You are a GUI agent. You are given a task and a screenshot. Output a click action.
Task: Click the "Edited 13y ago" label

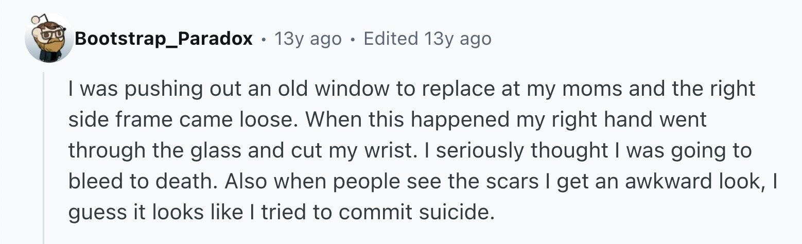427,39
